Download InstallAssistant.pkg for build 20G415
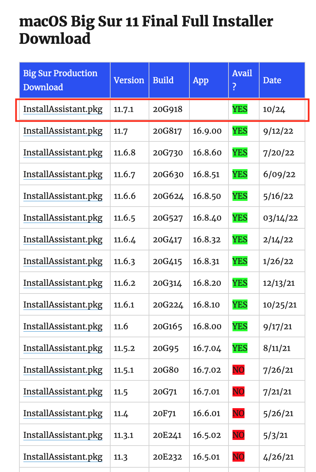Image resolution: width=316 pixels, height=472 pixels. point(63,261)
